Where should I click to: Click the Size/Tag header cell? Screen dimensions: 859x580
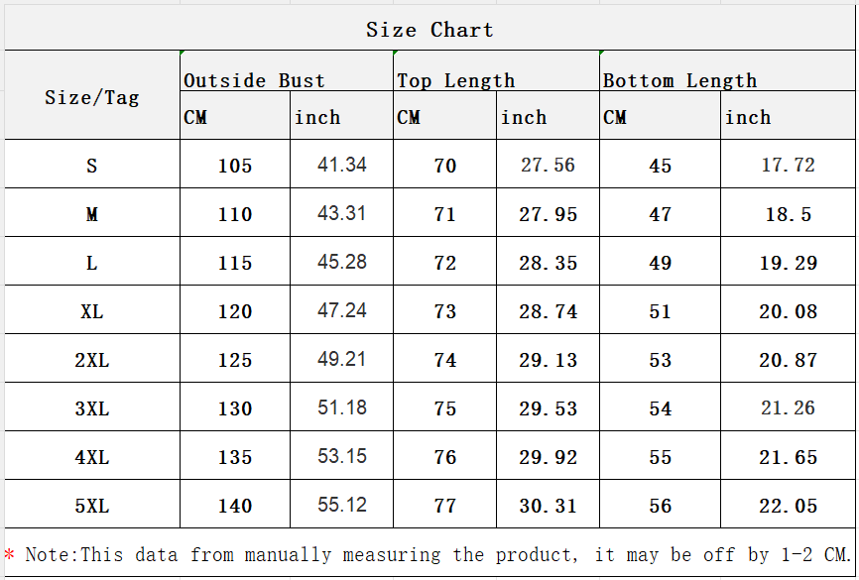pos(92,95)
